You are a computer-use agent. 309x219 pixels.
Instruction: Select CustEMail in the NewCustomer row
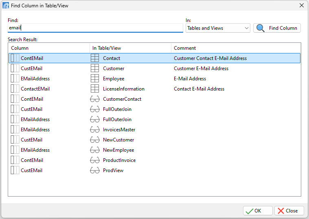point(31,140)
